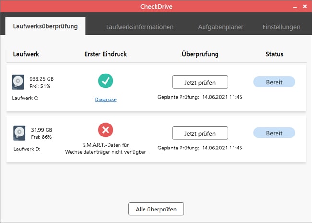Open the Laufwerksinformationen tab

140,27
